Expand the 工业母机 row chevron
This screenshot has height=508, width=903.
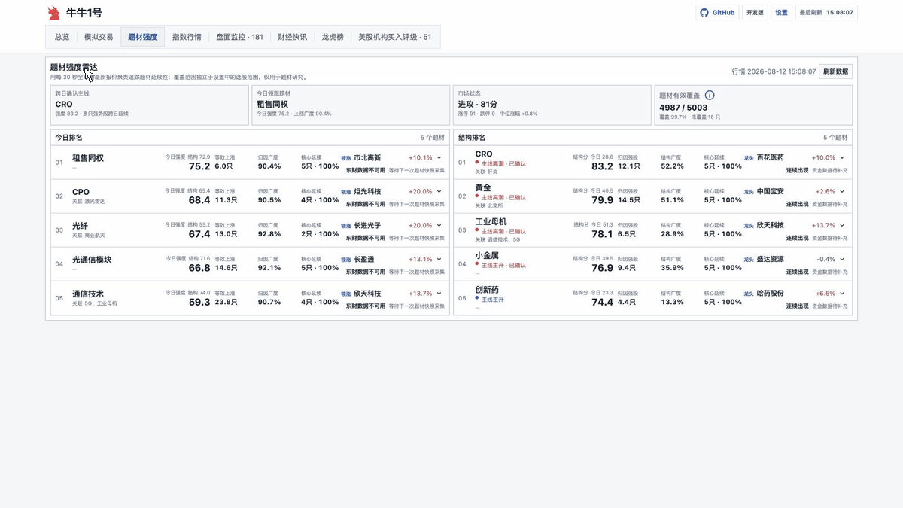(x=842, y=226)
